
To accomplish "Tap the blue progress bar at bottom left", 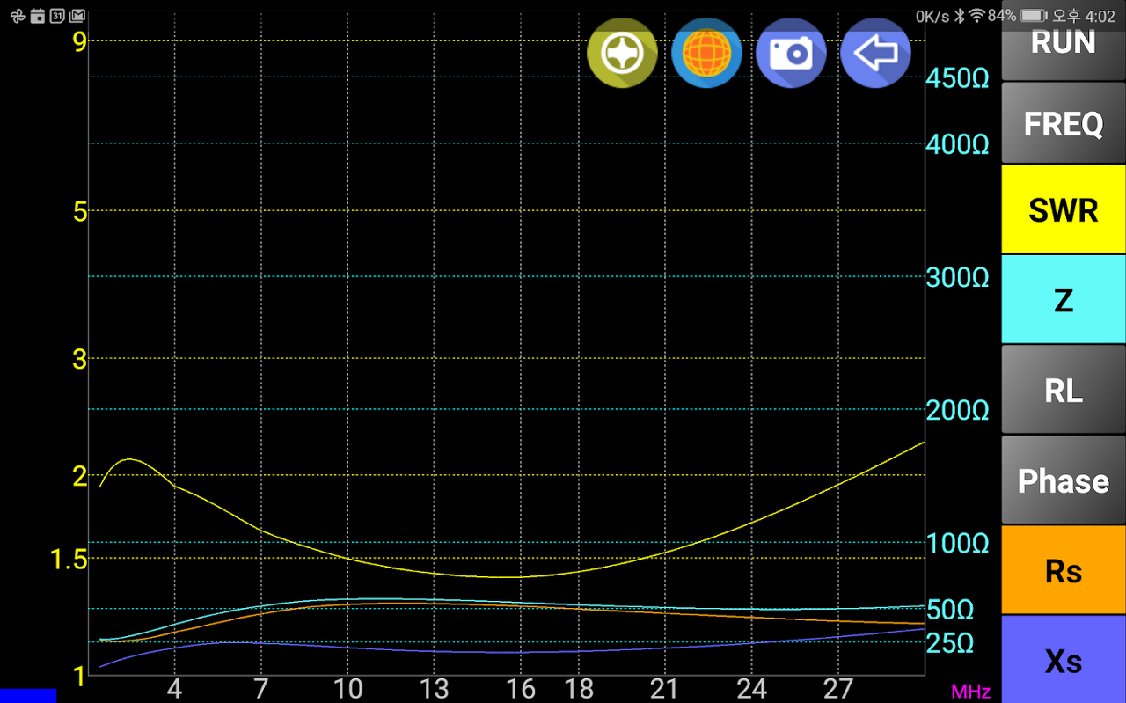I will [28, 696].
